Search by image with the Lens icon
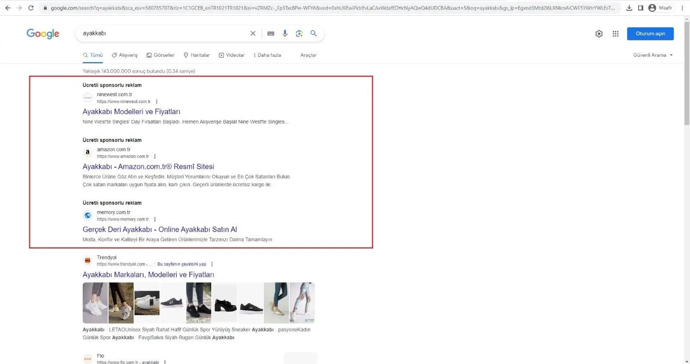The image size is (690, 364). point(299,33)
